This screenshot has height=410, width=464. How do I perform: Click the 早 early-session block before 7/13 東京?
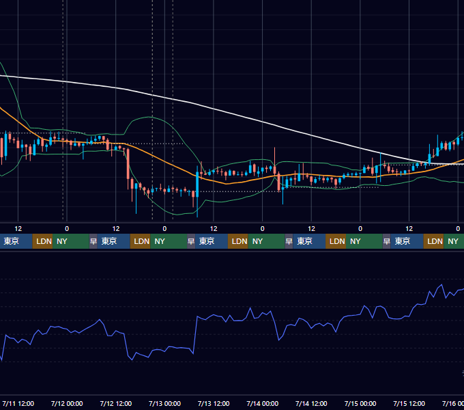(191, 241)
